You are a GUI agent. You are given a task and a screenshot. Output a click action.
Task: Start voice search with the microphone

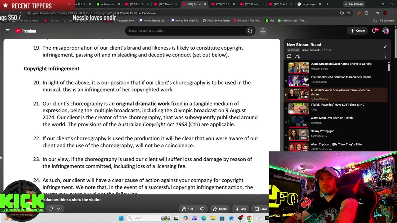263,31
